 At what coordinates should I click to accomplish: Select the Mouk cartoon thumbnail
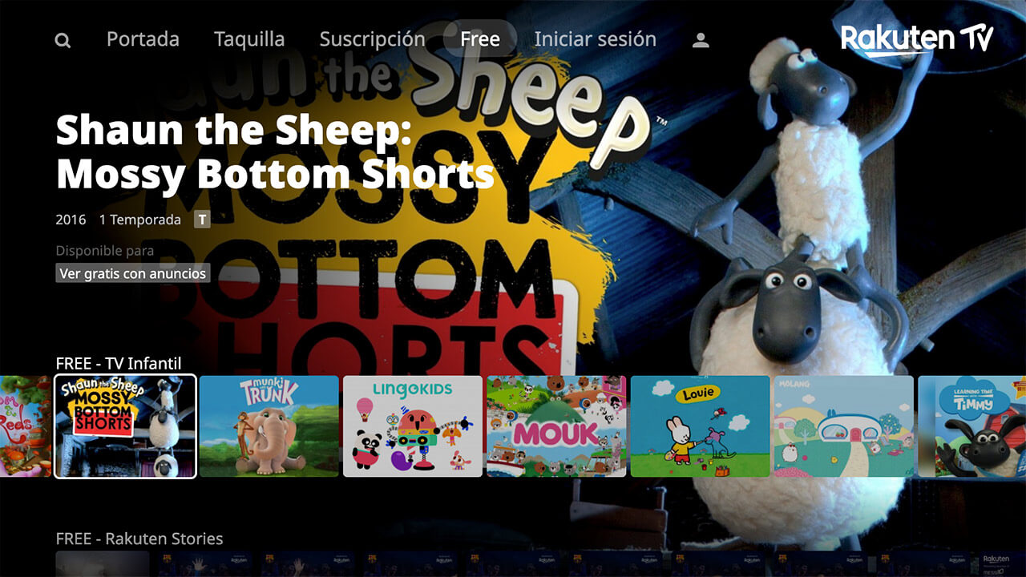[556, 426]
